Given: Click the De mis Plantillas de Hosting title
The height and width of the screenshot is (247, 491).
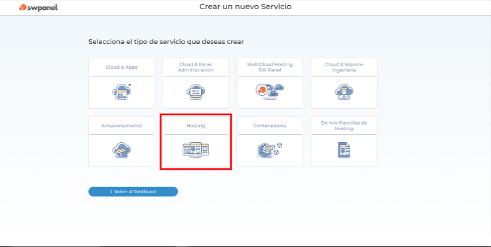Looking at the screenshot, I should [x=344, y=126].
